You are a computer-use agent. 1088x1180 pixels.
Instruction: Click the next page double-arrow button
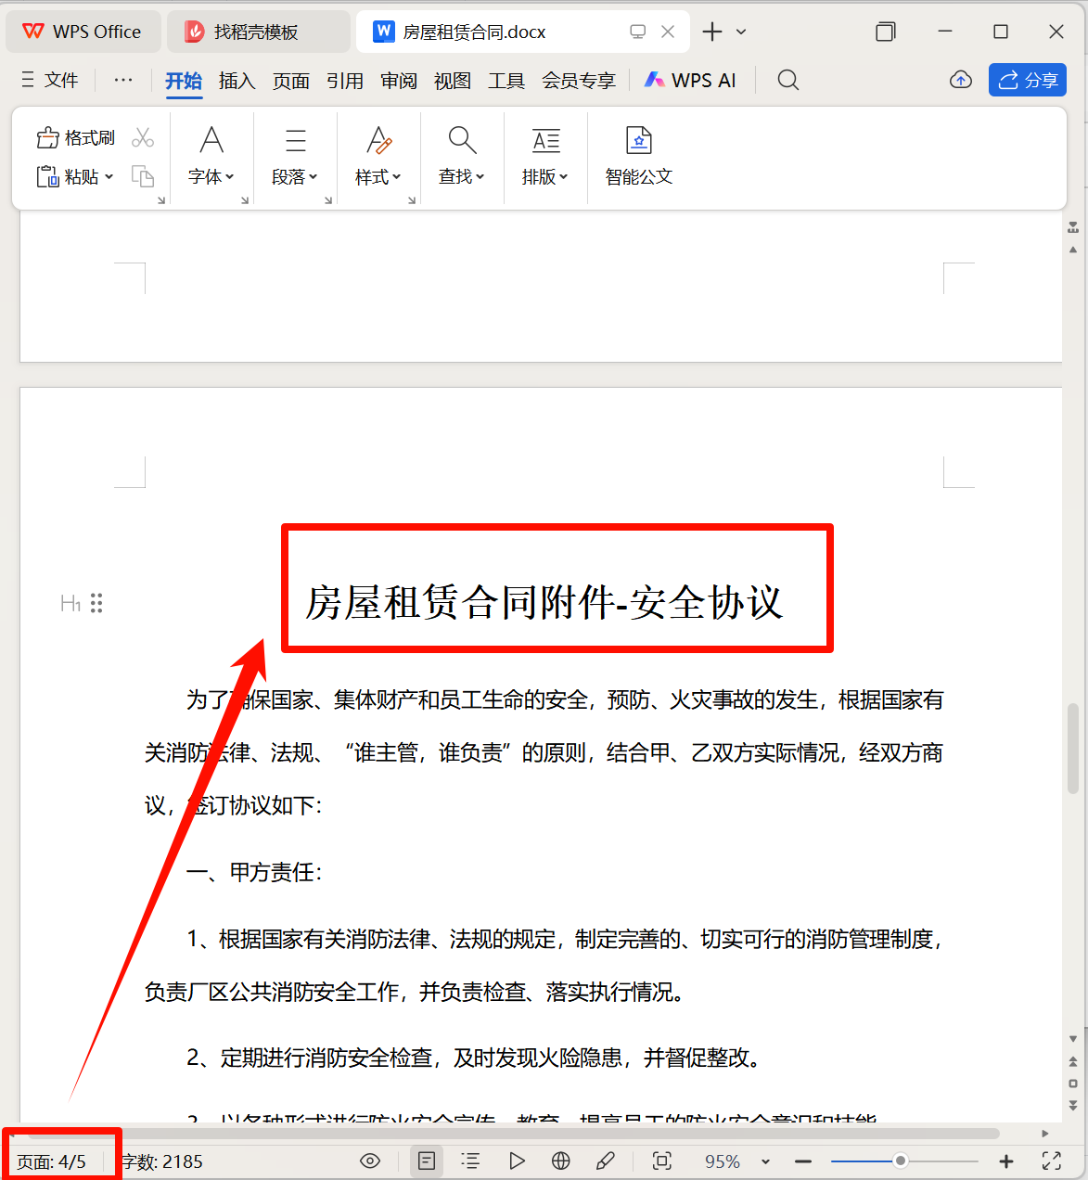[1073, 1105]
